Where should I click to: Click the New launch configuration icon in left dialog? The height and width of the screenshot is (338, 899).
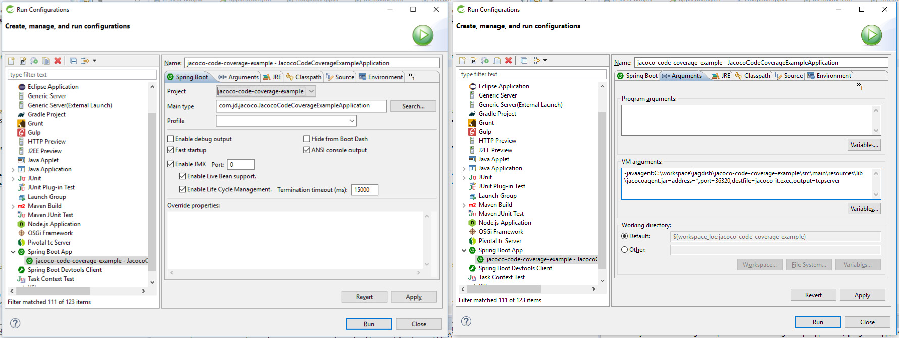pyautogui.click(x=11, y=61)
